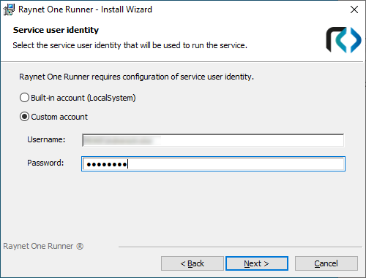
Task: Click 'Raynet One Runner requires configuration' text
Action: (x=136, y=77)
